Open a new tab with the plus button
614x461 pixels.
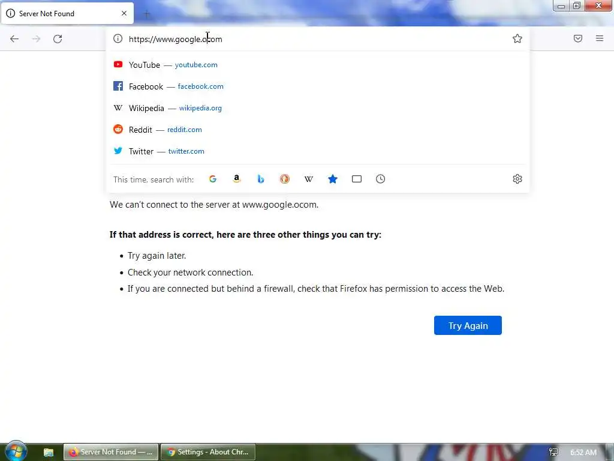point(147,14)
